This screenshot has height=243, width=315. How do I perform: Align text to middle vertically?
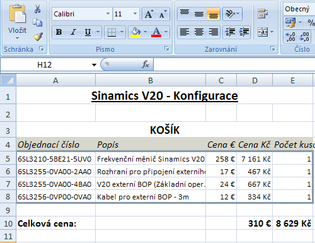[199, 14]
